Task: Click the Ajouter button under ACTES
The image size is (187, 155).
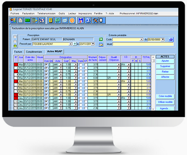Action: pyautogui.click(x=165, y=61)
